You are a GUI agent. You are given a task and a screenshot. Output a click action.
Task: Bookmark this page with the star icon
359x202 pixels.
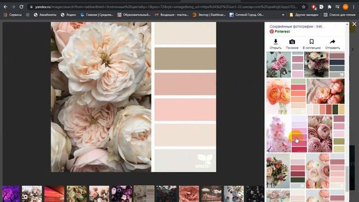303,7
